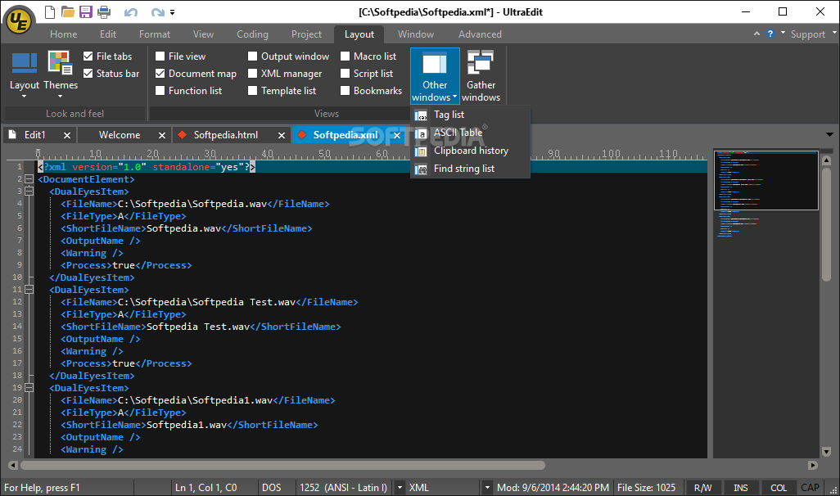
Task: Switch to the Home ribbon tab
Action: click(63, 34)
